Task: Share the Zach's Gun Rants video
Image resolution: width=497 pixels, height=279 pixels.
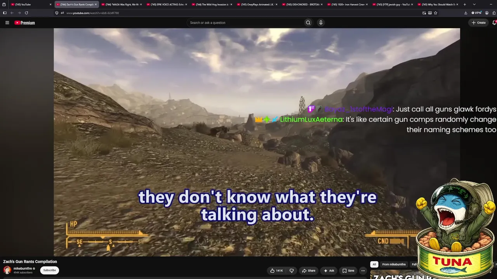Action: [x=309, y=270]
